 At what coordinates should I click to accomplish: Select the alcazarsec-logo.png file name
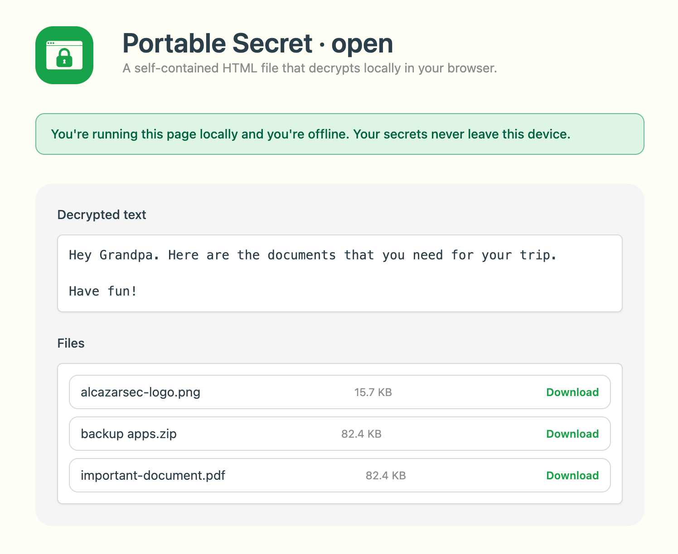(x=140, y=392)
